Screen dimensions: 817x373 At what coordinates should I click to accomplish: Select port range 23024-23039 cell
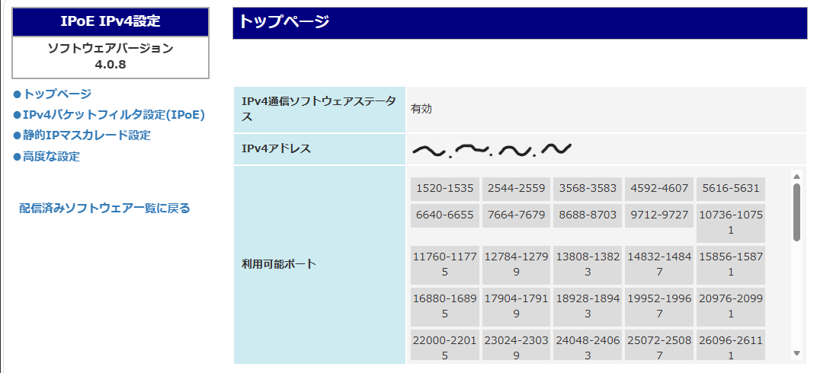pos(516,346)
